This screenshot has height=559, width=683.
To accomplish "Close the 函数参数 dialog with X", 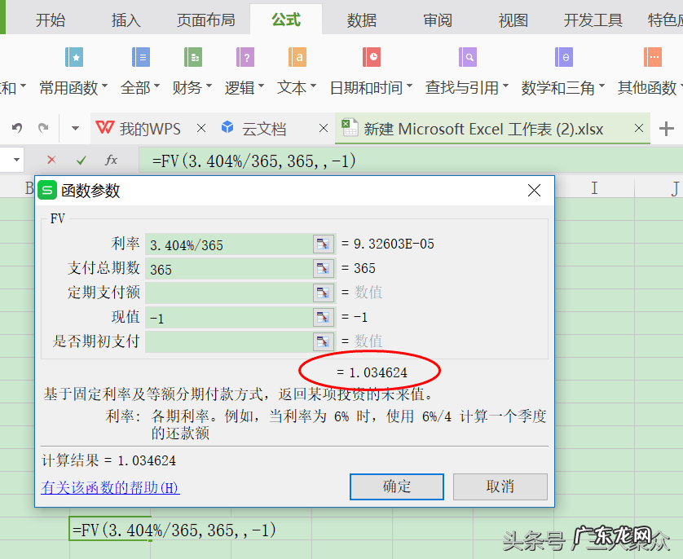I will tap(534, 190).
